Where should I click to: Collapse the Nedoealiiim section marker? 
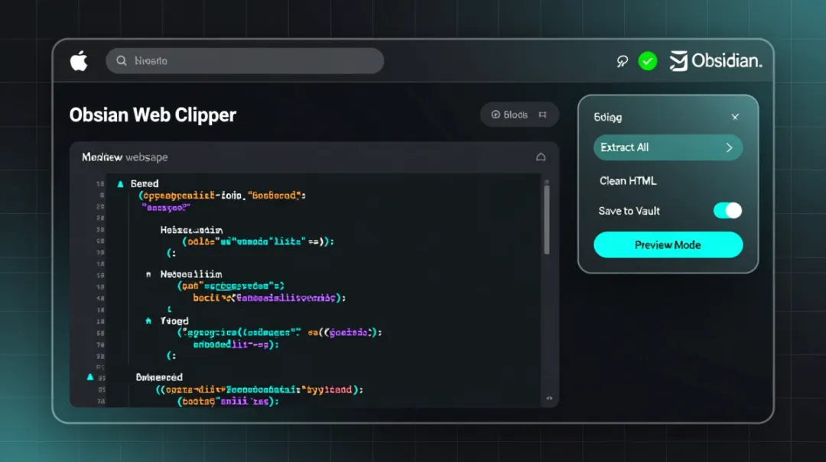click(x=148, y=274)
